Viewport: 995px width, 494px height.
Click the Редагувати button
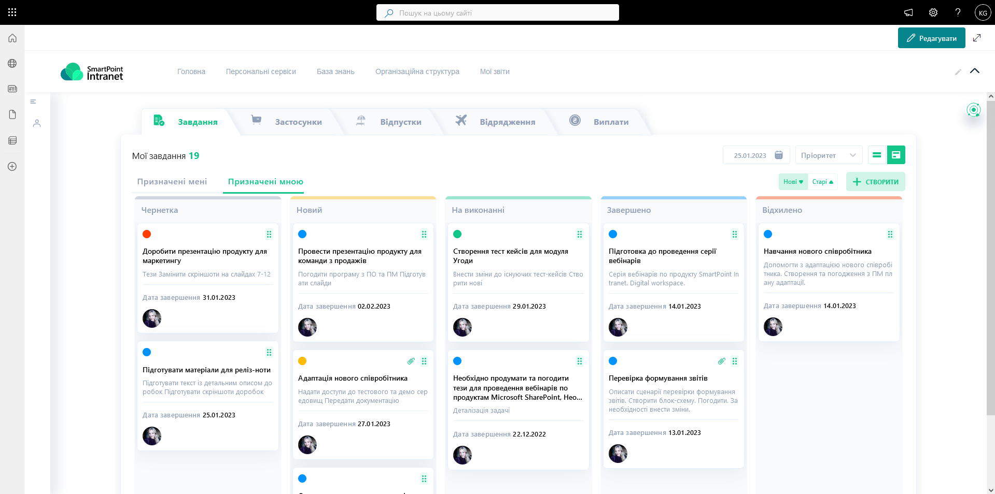[931, 38]
